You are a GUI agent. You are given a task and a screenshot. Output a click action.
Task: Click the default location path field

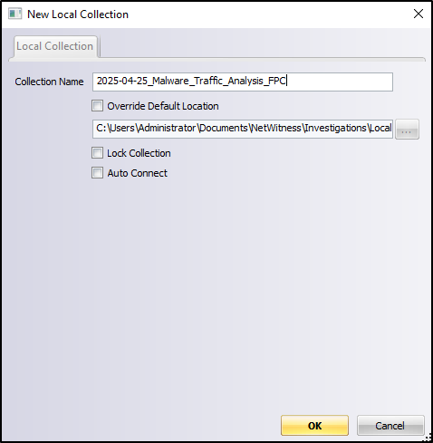243,129
